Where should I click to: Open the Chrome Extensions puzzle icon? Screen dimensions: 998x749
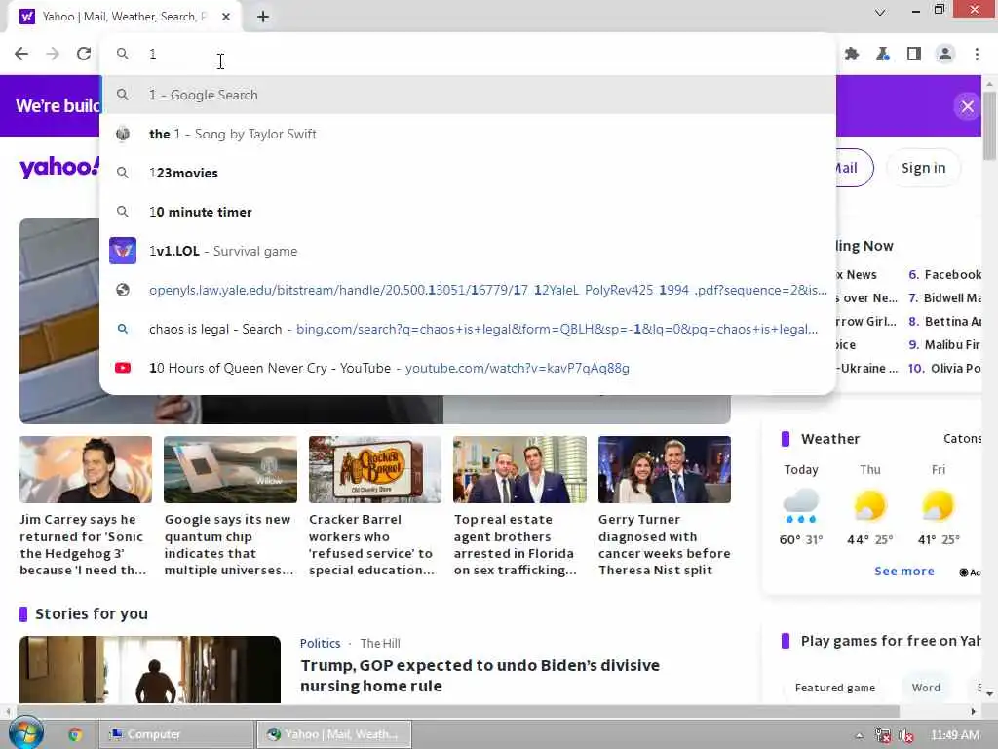coord(852,55)
